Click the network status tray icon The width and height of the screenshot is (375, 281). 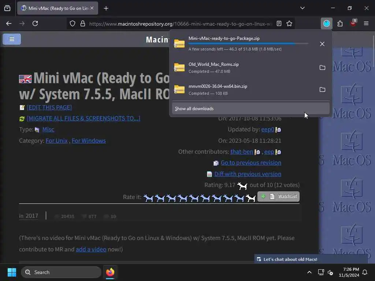[x=321, y=272]
